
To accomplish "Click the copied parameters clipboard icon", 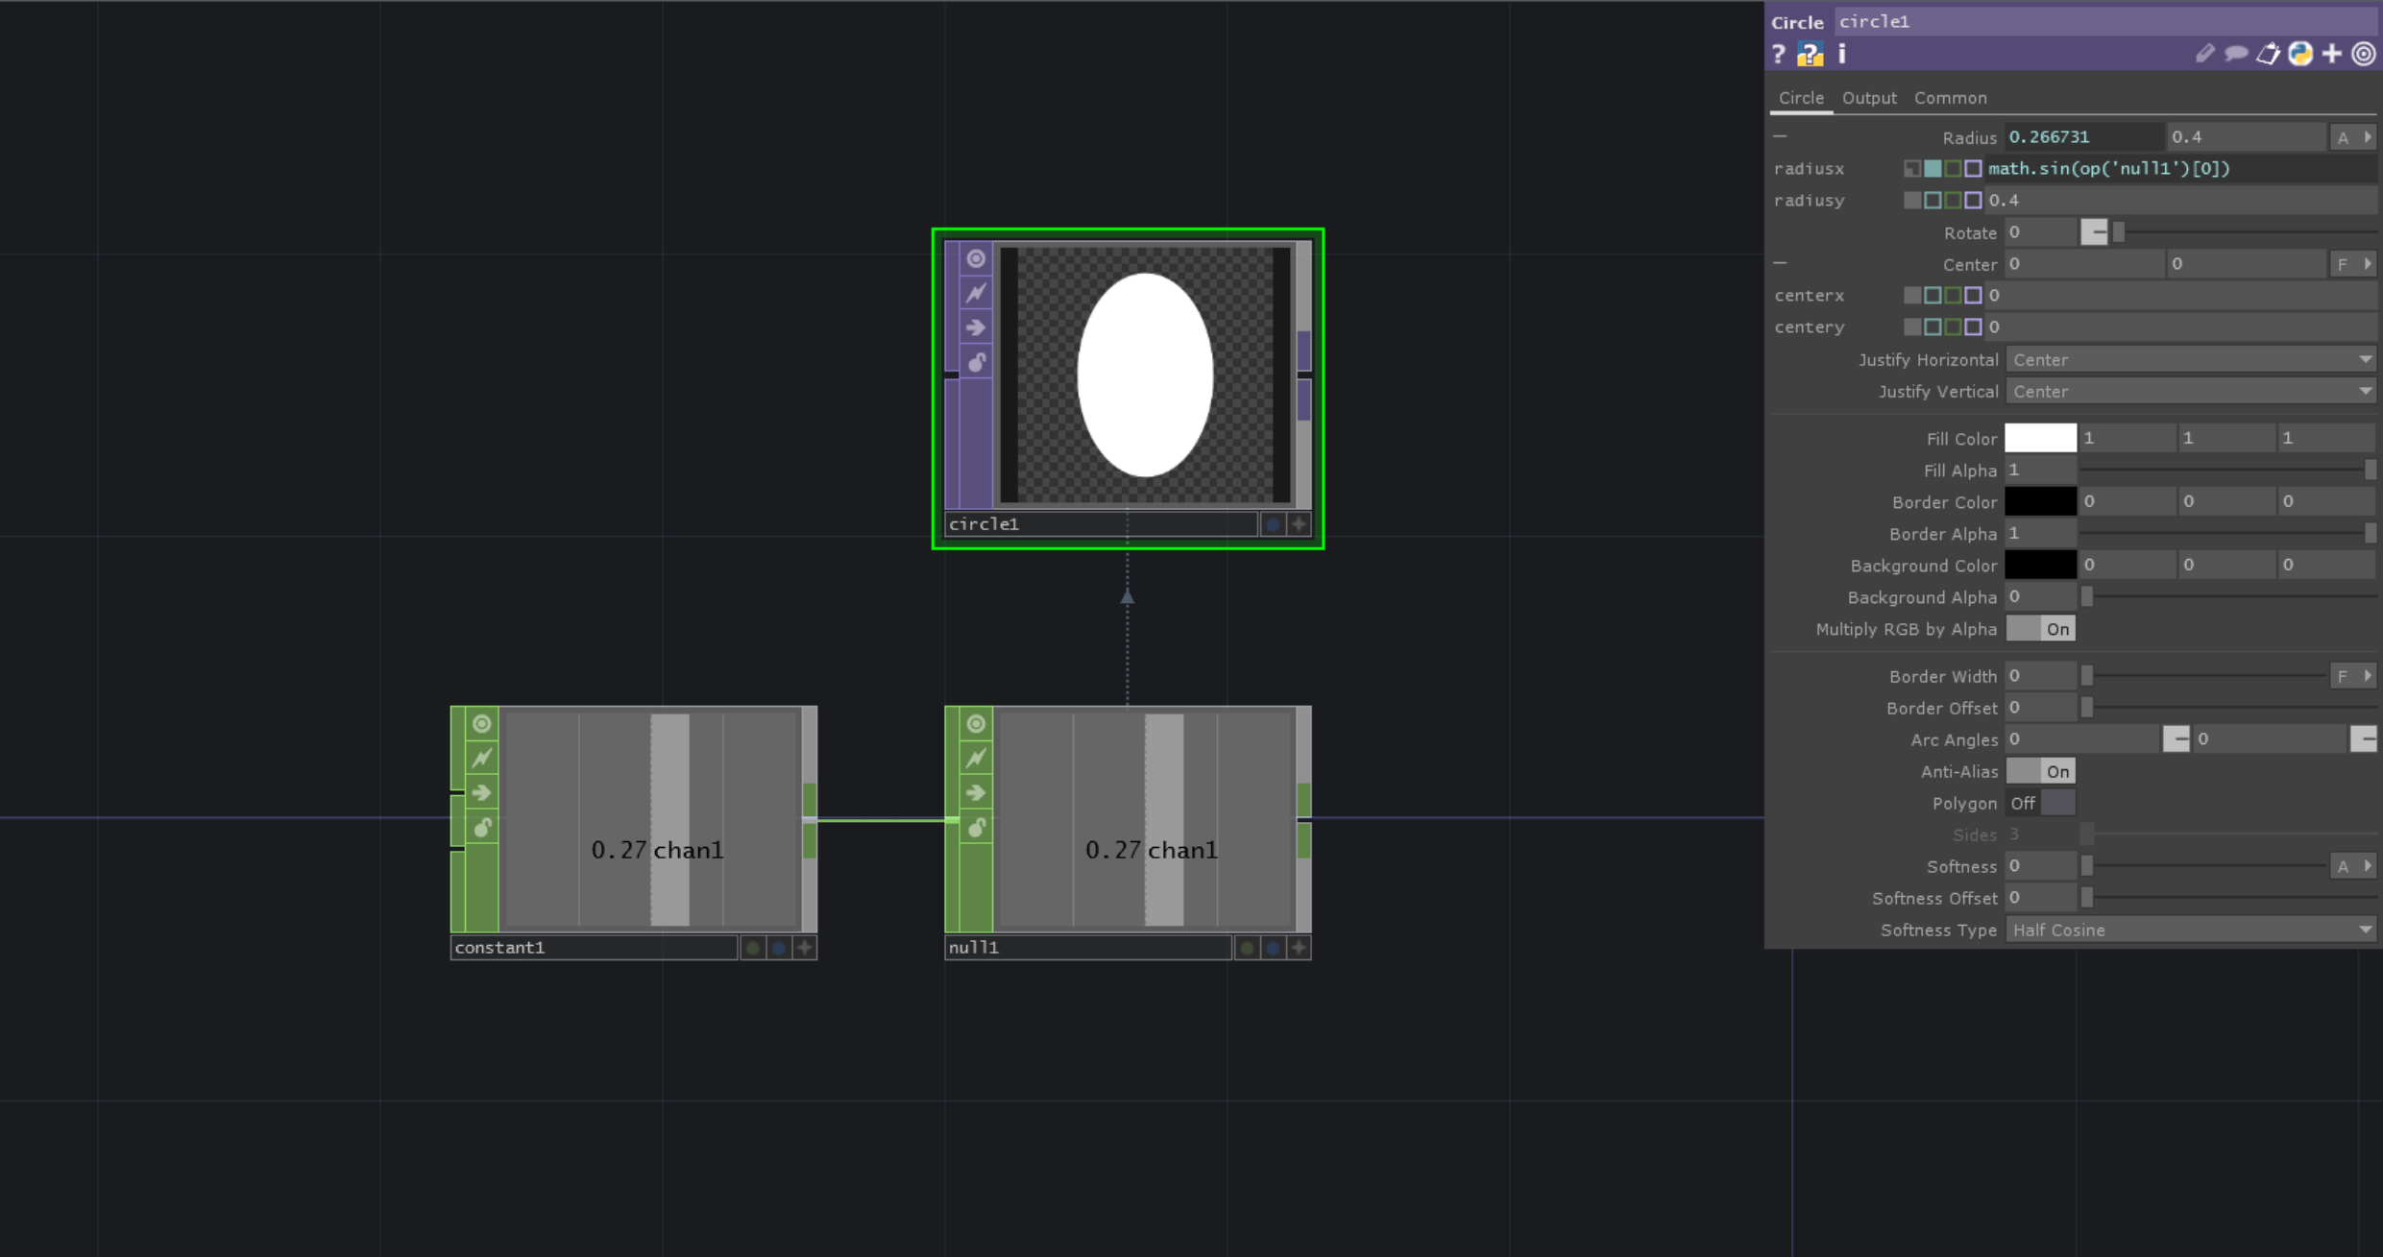I will [x=2268, y=55].
